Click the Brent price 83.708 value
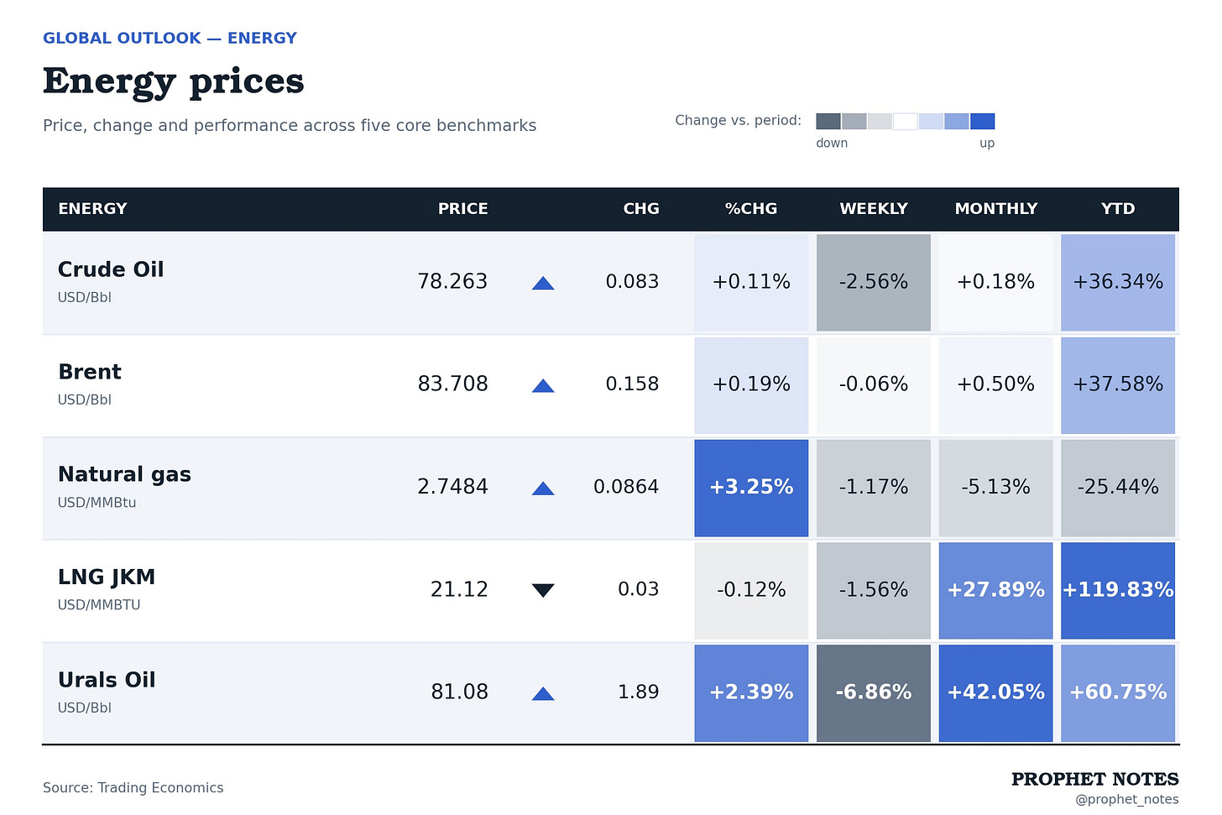This screenshot has width=1222, height=815. [452, 384]
